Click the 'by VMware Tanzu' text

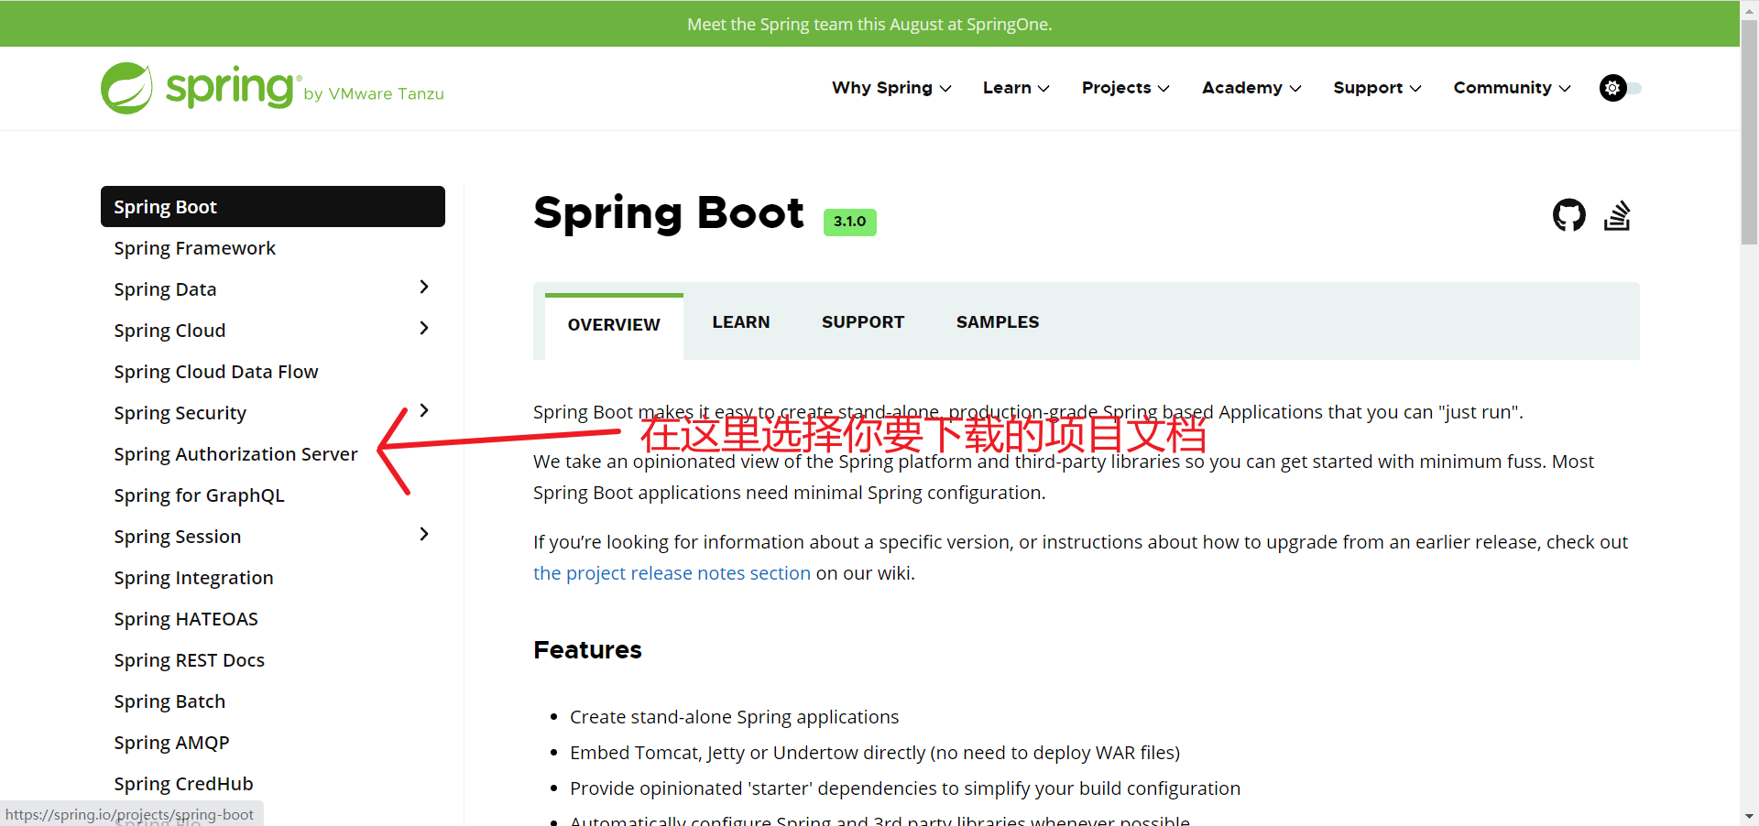(374, 93)
